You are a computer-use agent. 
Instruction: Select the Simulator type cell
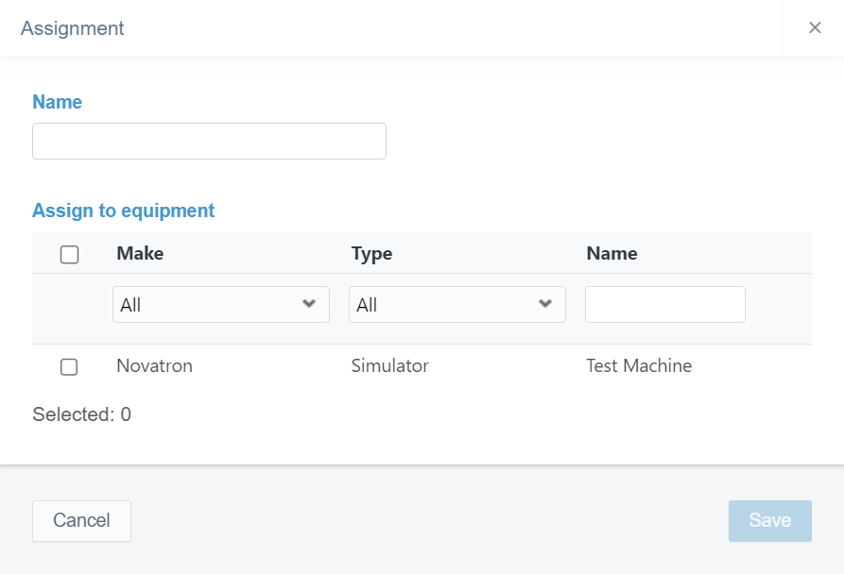(x=389, y=365)
